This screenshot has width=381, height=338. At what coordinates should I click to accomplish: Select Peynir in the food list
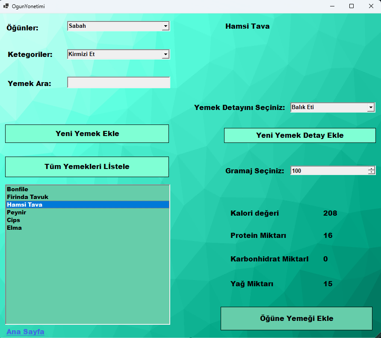(88, 212)
